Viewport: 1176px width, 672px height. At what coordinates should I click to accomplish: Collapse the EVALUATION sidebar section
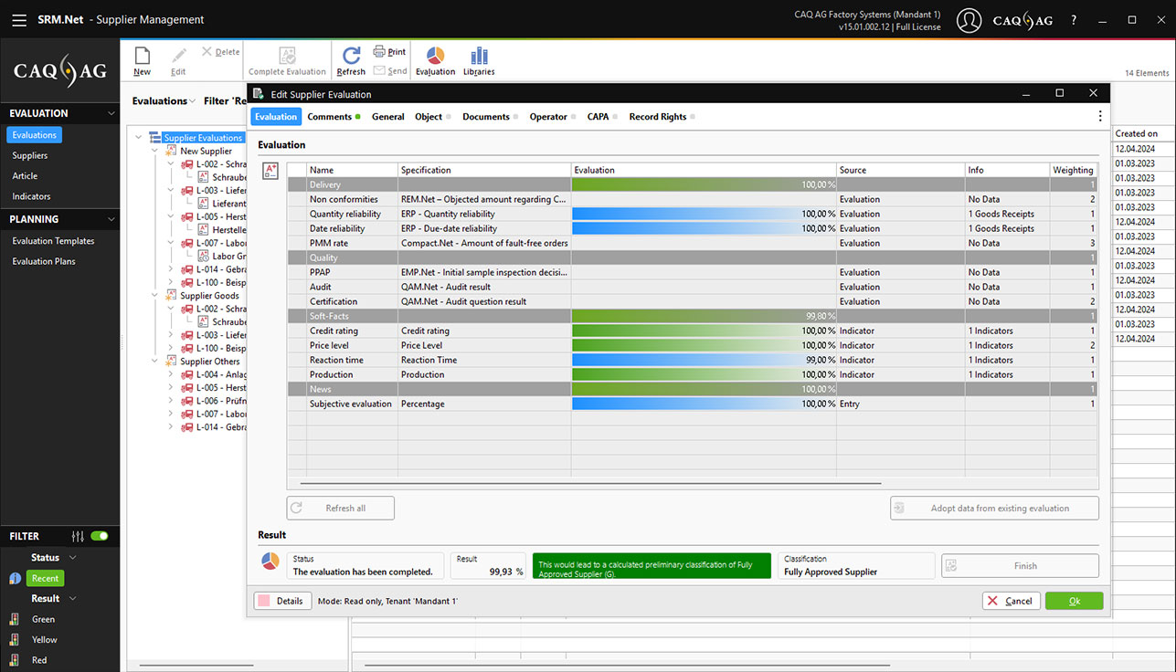click(111, 113)
